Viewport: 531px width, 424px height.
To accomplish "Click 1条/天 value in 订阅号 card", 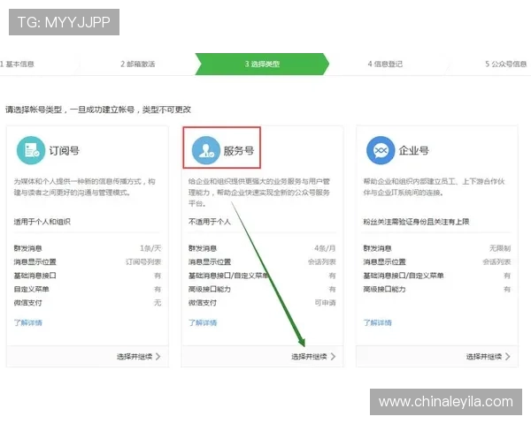I will click(150, 248).
